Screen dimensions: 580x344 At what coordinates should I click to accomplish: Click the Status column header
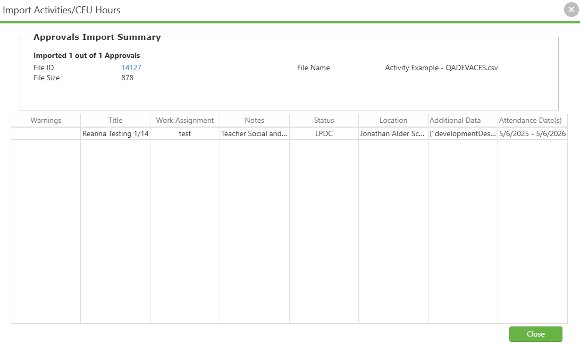[324, 120]
